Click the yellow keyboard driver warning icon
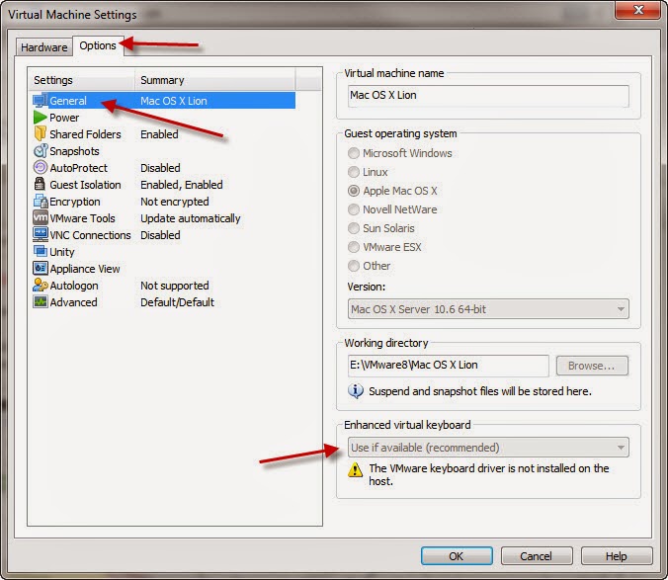This screenshot has height=580, width=668. [356, 470]
